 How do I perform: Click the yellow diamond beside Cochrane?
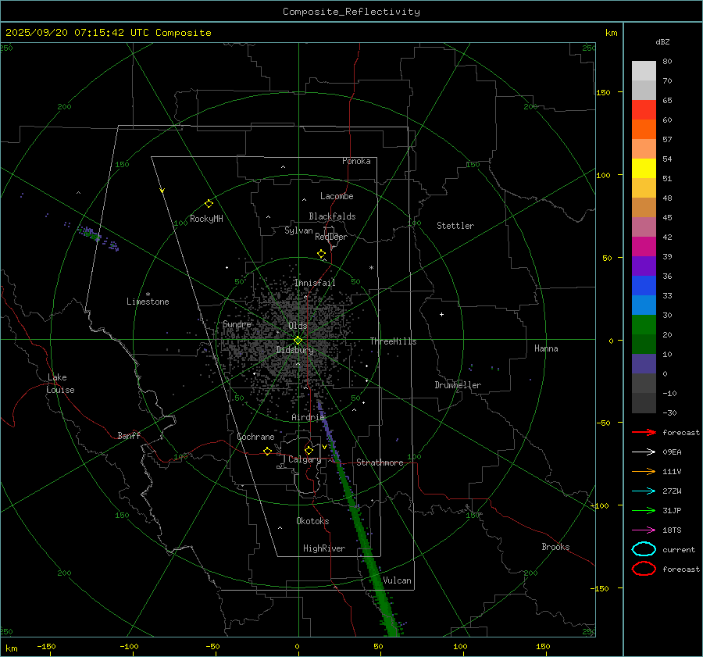pos(268,451)
